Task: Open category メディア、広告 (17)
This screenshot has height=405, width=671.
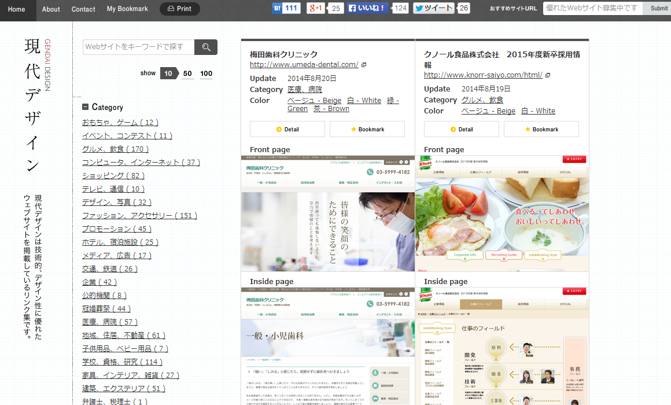Action: coord(117,256)
